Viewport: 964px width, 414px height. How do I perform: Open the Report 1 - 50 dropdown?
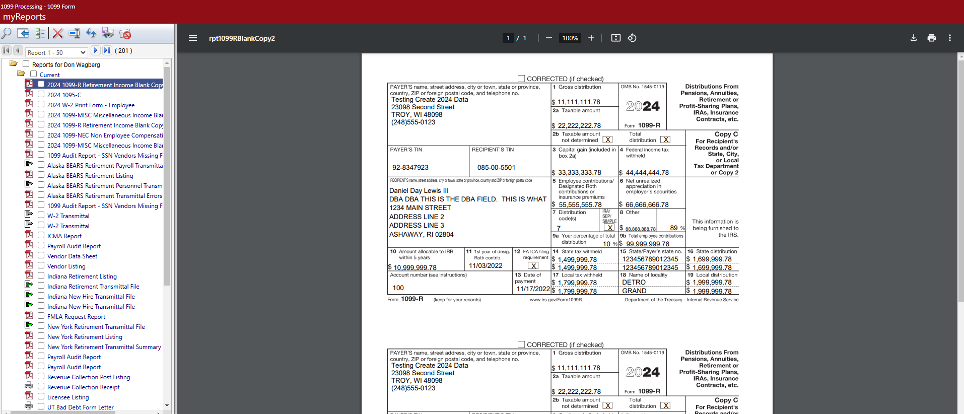point(57,52)
